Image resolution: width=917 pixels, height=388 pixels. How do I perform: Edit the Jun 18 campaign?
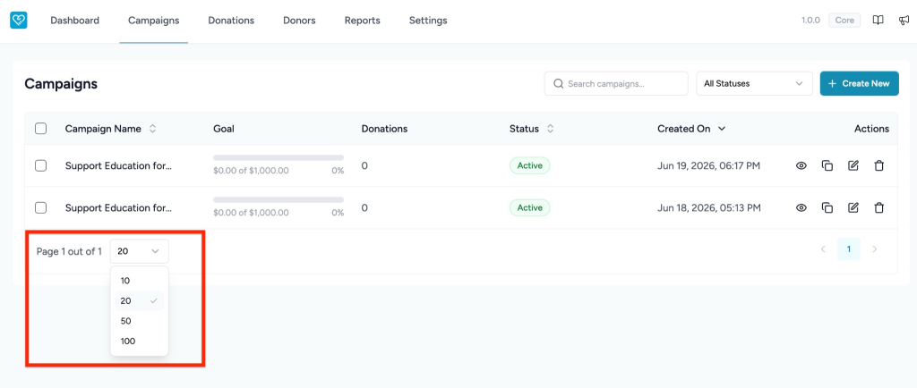[x=853, y=207]
